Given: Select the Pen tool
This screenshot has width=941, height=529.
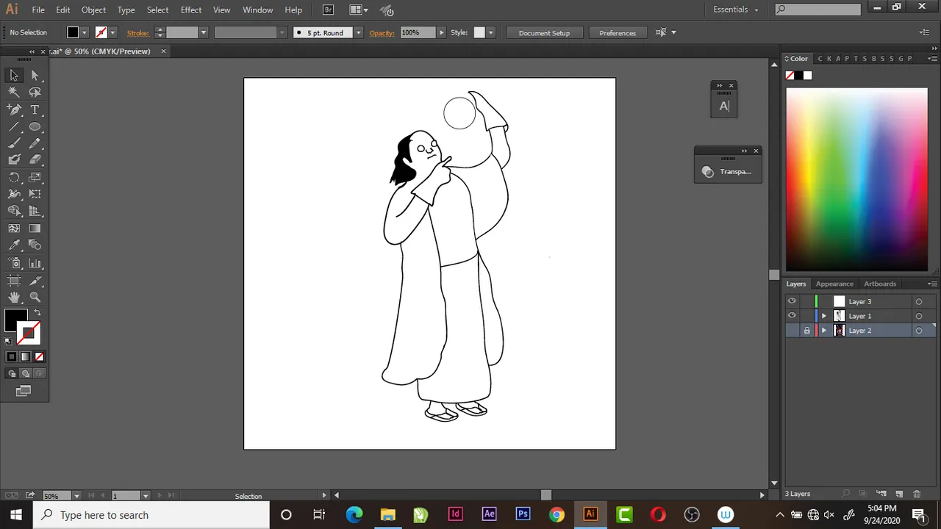Looking at the screenshot, I should coord(14,109).
